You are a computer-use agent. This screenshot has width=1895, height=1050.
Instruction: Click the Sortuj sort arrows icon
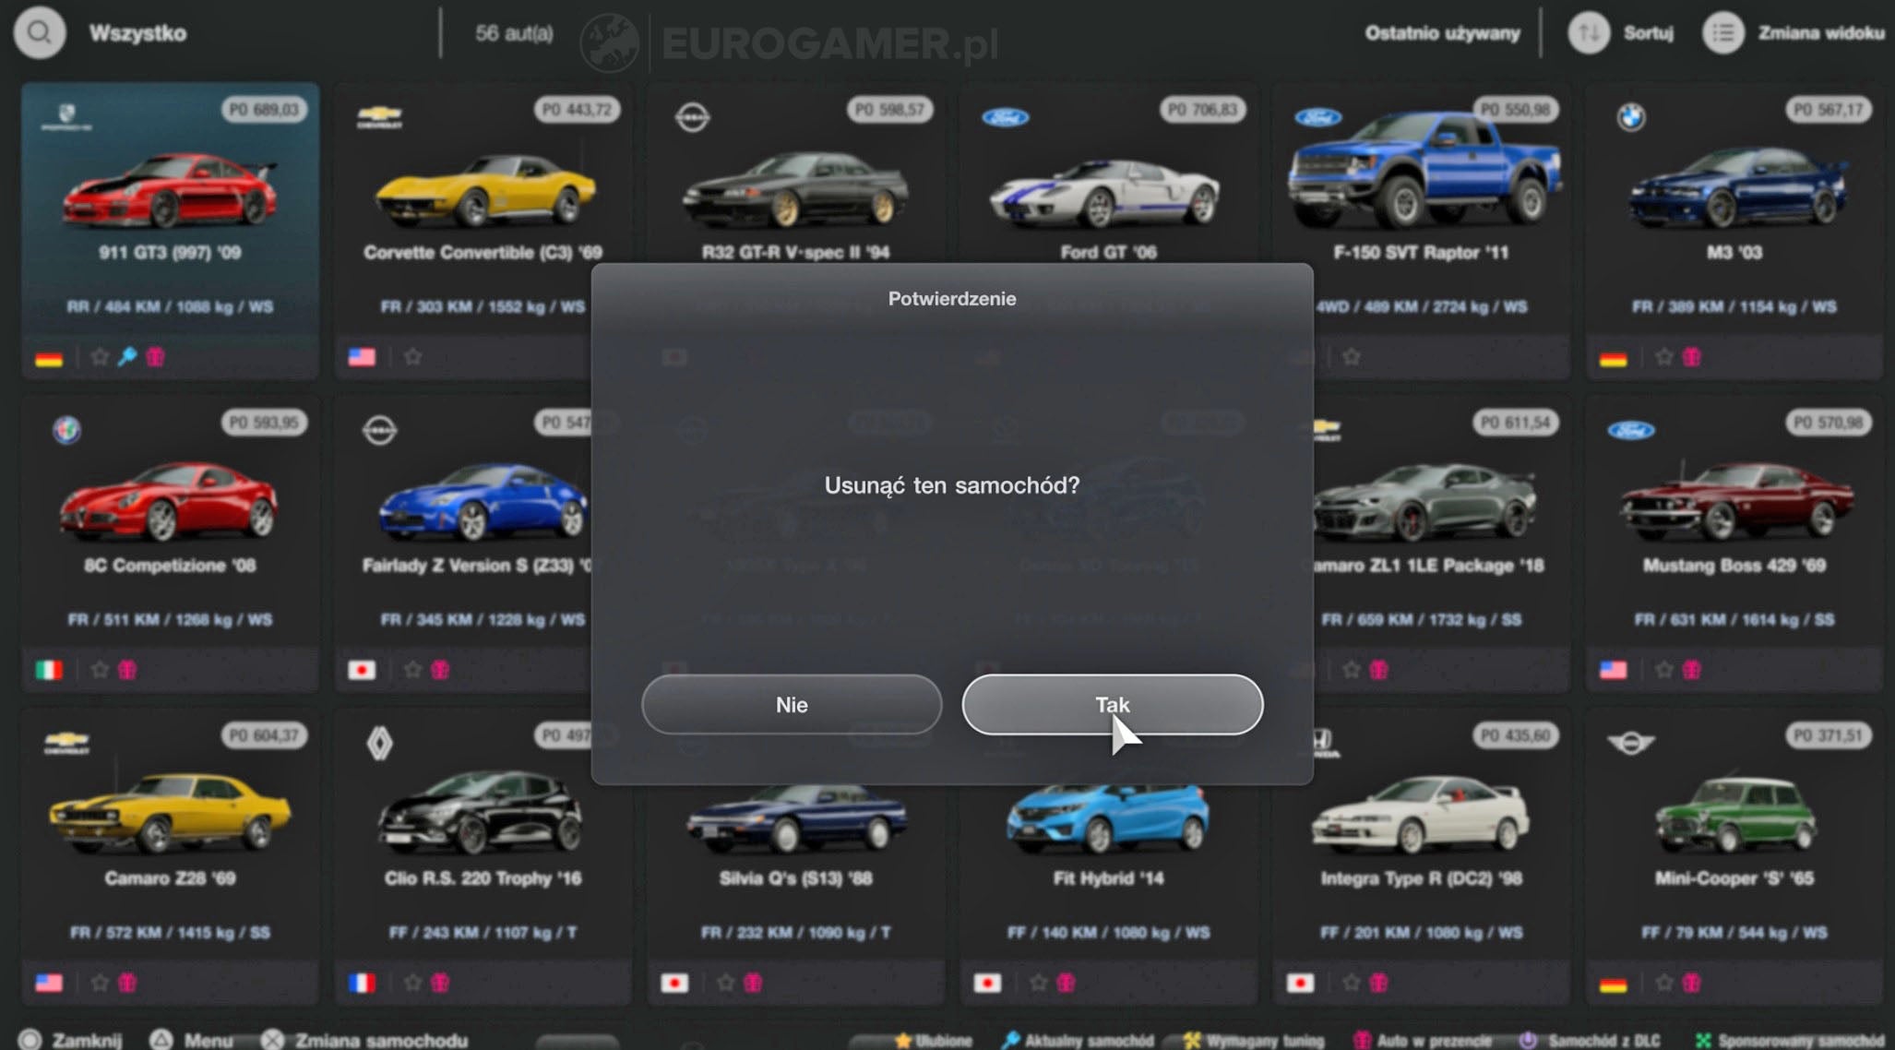tap(1589, 33)
